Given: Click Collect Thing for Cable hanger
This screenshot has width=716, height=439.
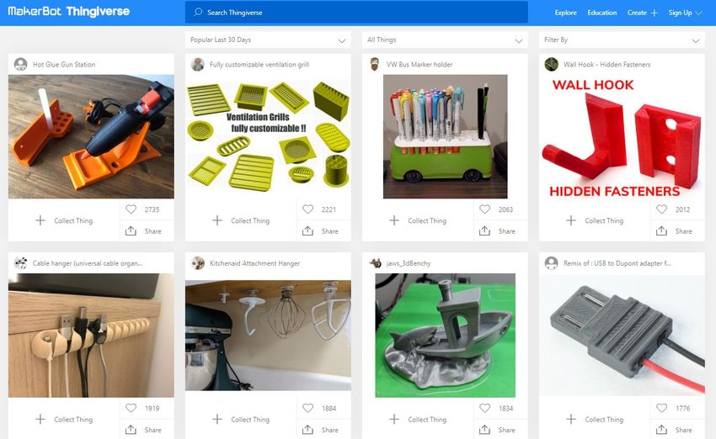Looking at the screenshot, I should pyautogui.click(x=64, y=420).
